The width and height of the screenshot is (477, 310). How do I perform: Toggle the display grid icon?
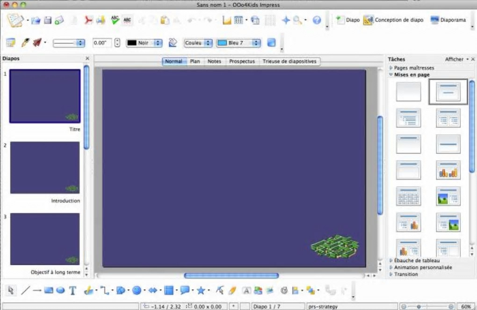click(x=270, y=20)
